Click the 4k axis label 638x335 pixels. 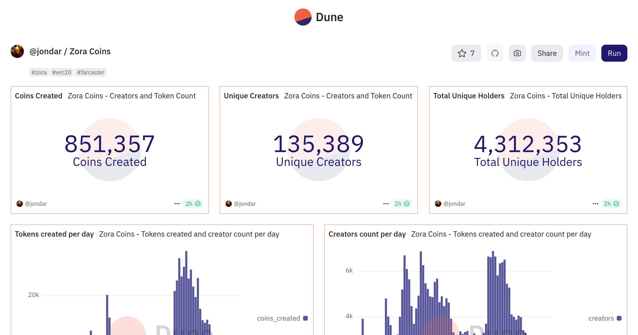pyautogui.click(x=349, y=316)
